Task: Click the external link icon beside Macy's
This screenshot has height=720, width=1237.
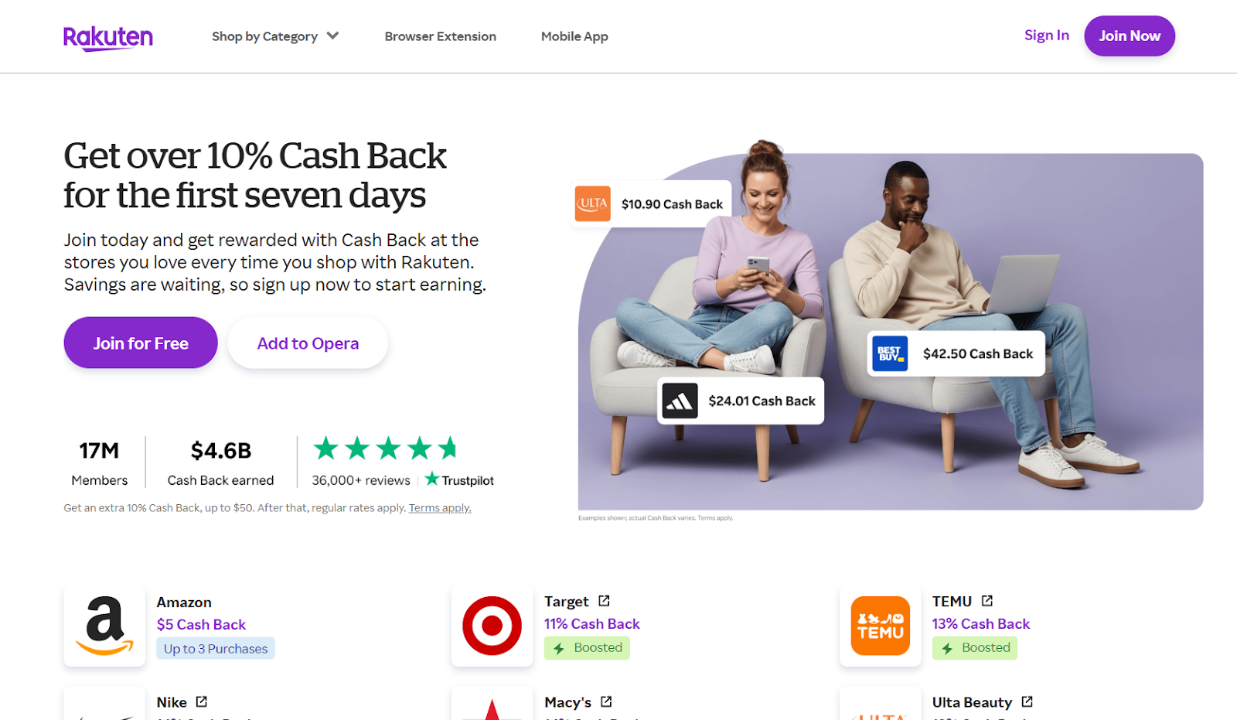Action: [x=606, y=701]
